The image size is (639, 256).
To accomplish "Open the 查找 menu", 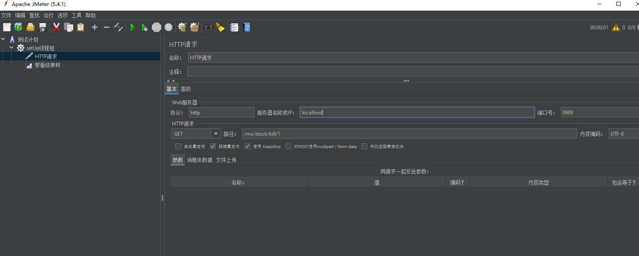I will [34, 15].
